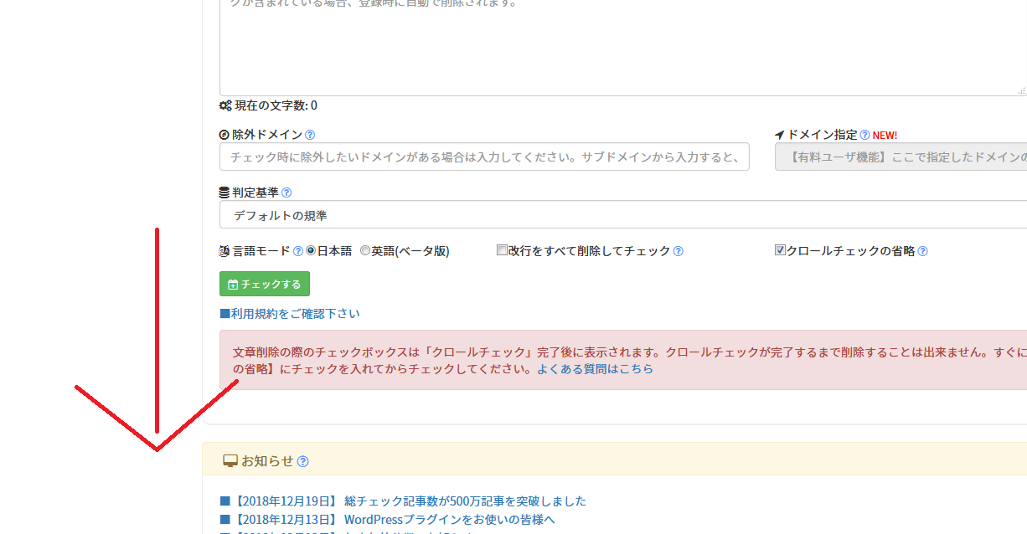Image resolution: width=1027 pixels, height=534 pixels.
Task: Click help icon beside お知らせ heading
Action: click(x=303, y=461)
